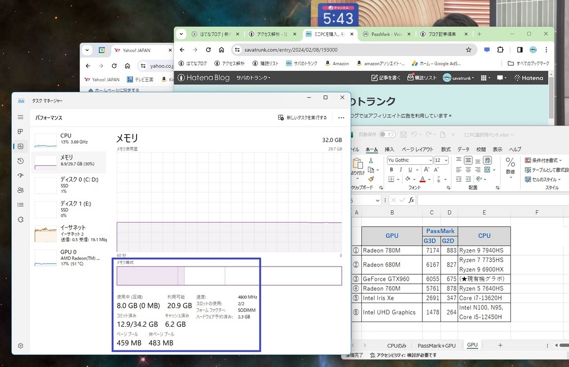Open new tab in savatrunk Chrome window

[x=479, y=34]
